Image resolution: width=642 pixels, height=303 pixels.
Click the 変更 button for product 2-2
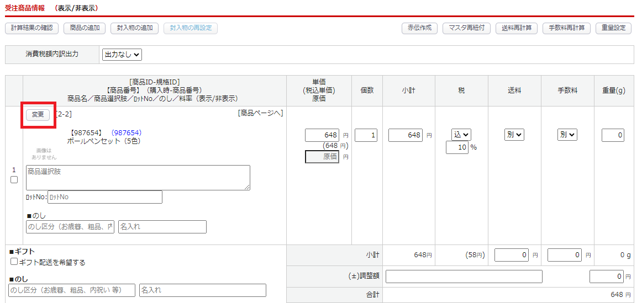pyautogui.click(x=38, y=114)
